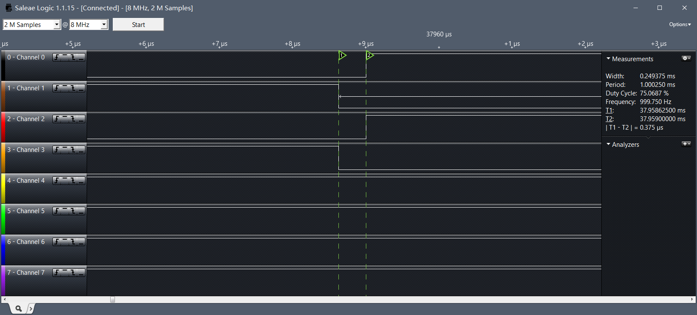Set rising edge trigger on Channel 3
Viewport: 697px width, 315px height.
coord(57,150)
